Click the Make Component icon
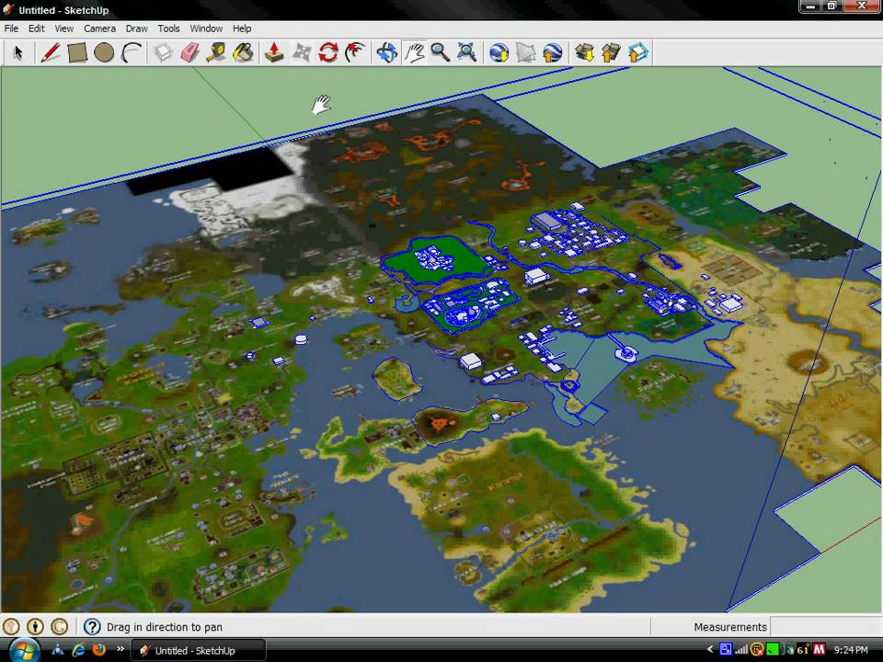Viewport: 883px width, 662px height. [x=164, y=53]
